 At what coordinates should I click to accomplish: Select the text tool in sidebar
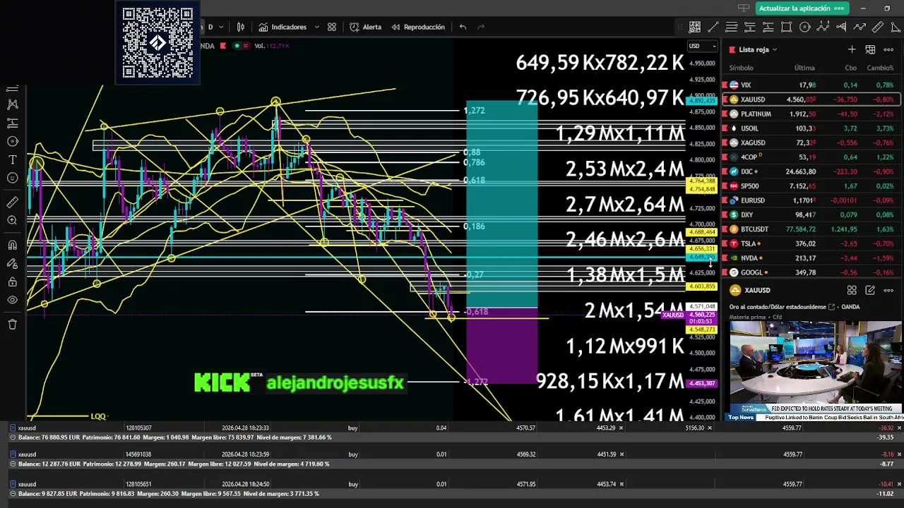pyautogui.click(x=12, y=159)
